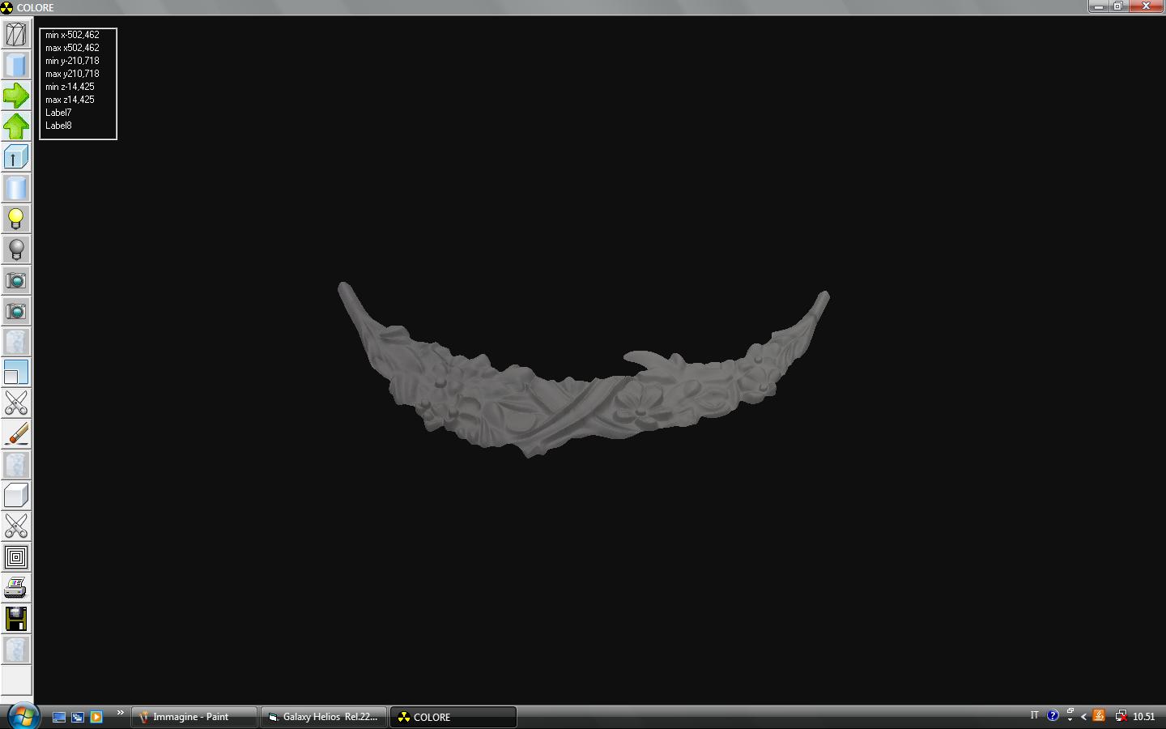
Task: Turn on the yellow light bulb
Action: pyautogui.click(x=16, y=219)
